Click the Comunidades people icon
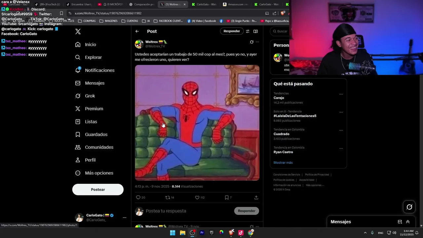Screen dimensions: 423x238 coord(78,147)
